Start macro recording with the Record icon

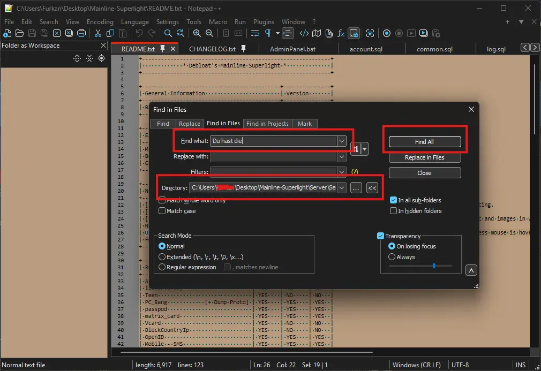pos(387,33)
